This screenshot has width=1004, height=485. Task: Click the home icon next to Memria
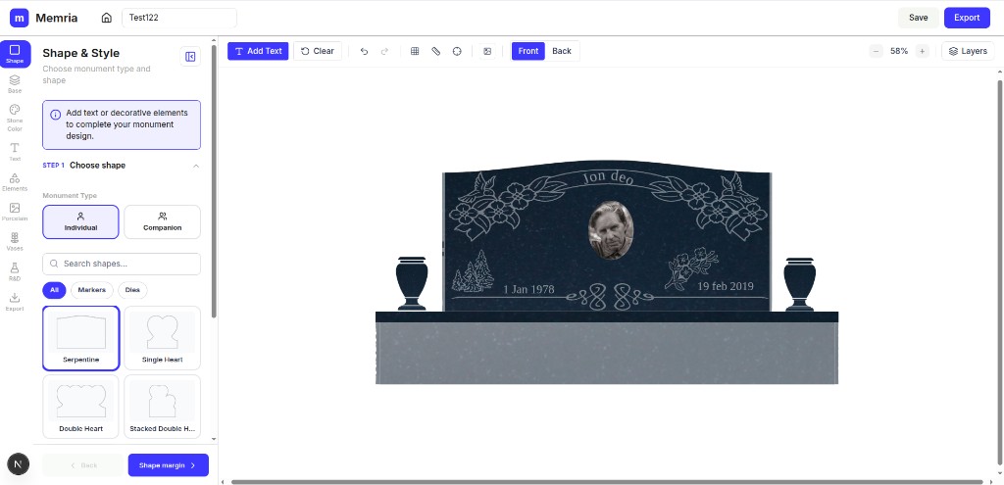coord(106,18)
